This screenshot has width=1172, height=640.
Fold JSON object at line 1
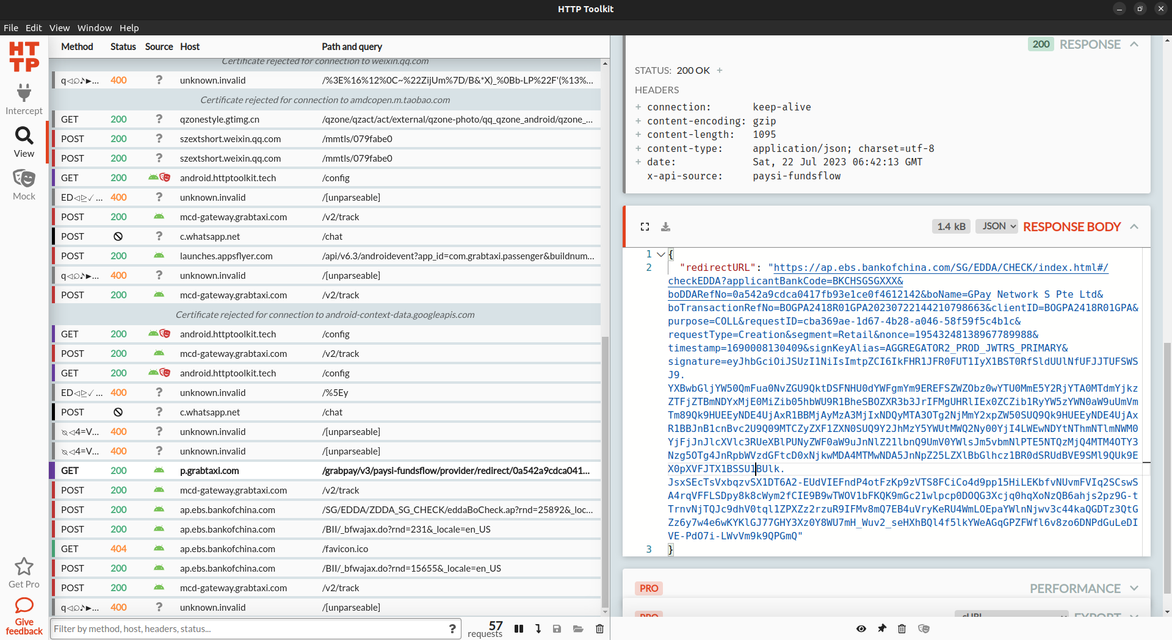coord(661,254)
